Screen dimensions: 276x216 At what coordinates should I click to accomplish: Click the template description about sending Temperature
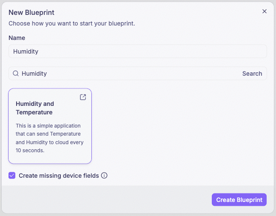point(49,138)
